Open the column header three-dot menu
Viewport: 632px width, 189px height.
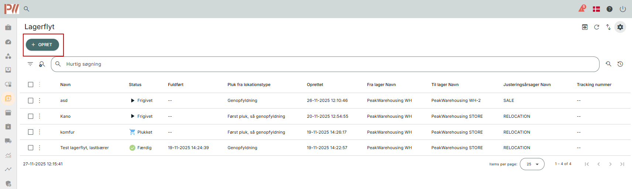click(39, 85)
